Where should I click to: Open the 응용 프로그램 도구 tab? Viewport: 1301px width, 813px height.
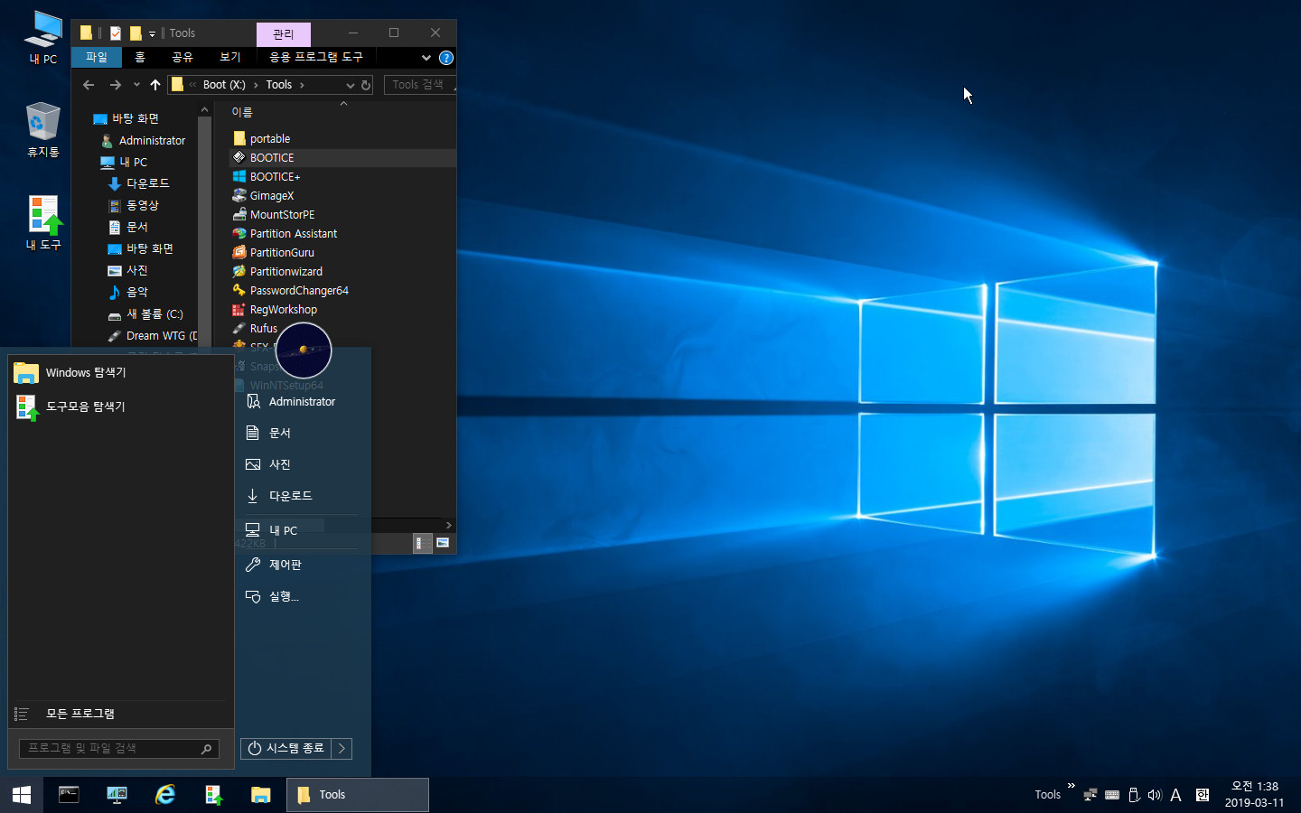click(316, 57)
